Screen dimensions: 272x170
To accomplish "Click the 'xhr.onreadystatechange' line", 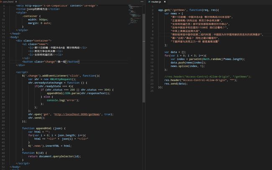I will (x=58, y=83).
